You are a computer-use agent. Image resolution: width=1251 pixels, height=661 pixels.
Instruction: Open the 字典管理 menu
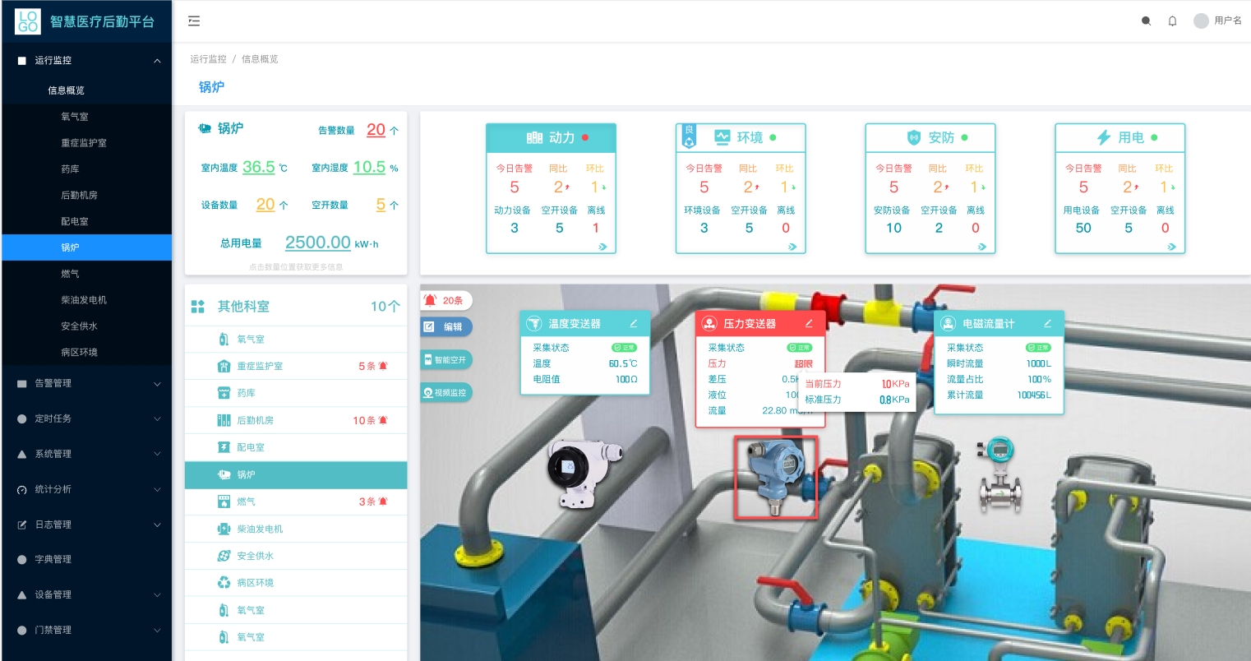point(86,559)
